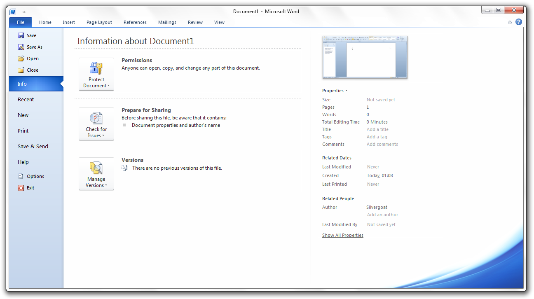Click the 'Prepare for Sharing' heading
This screenshot has height=299, width=534.
(x=146, y=110)
